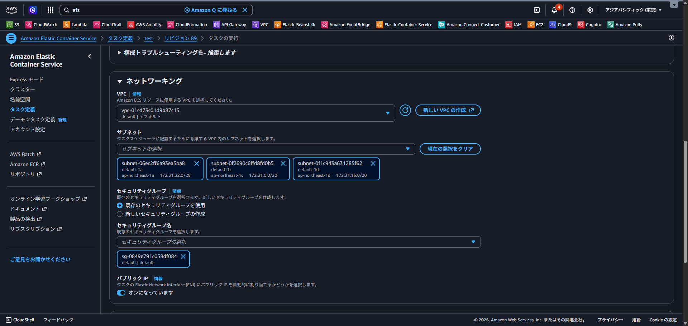Click 新しい VPC の作成 button
This screenshot has width=688, height=326.
coord(448,110)
